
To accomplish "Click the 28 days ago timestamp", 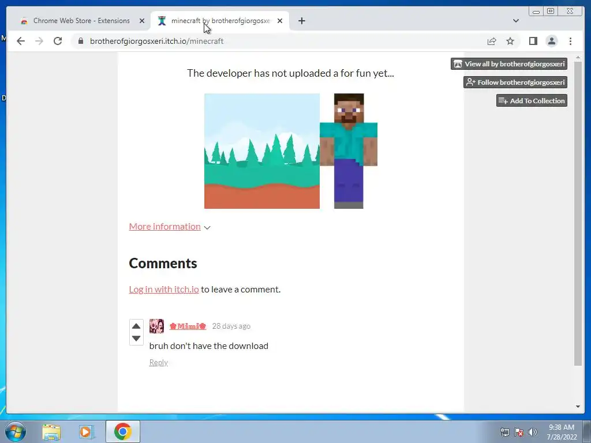I will point(231,326).
